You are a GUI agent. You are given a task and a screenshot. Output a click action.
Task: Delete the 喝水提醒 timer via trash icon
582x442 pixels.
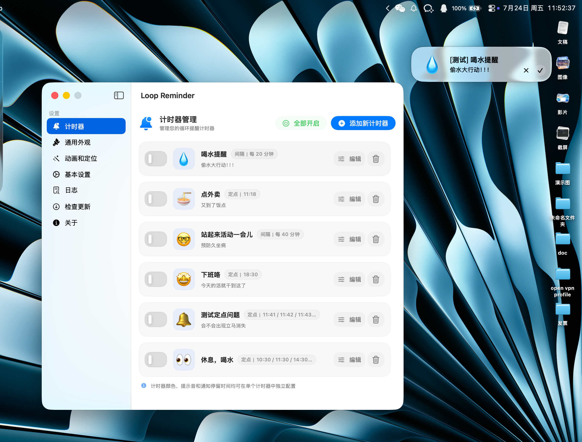pyautogui.click(x=376, y=159)
